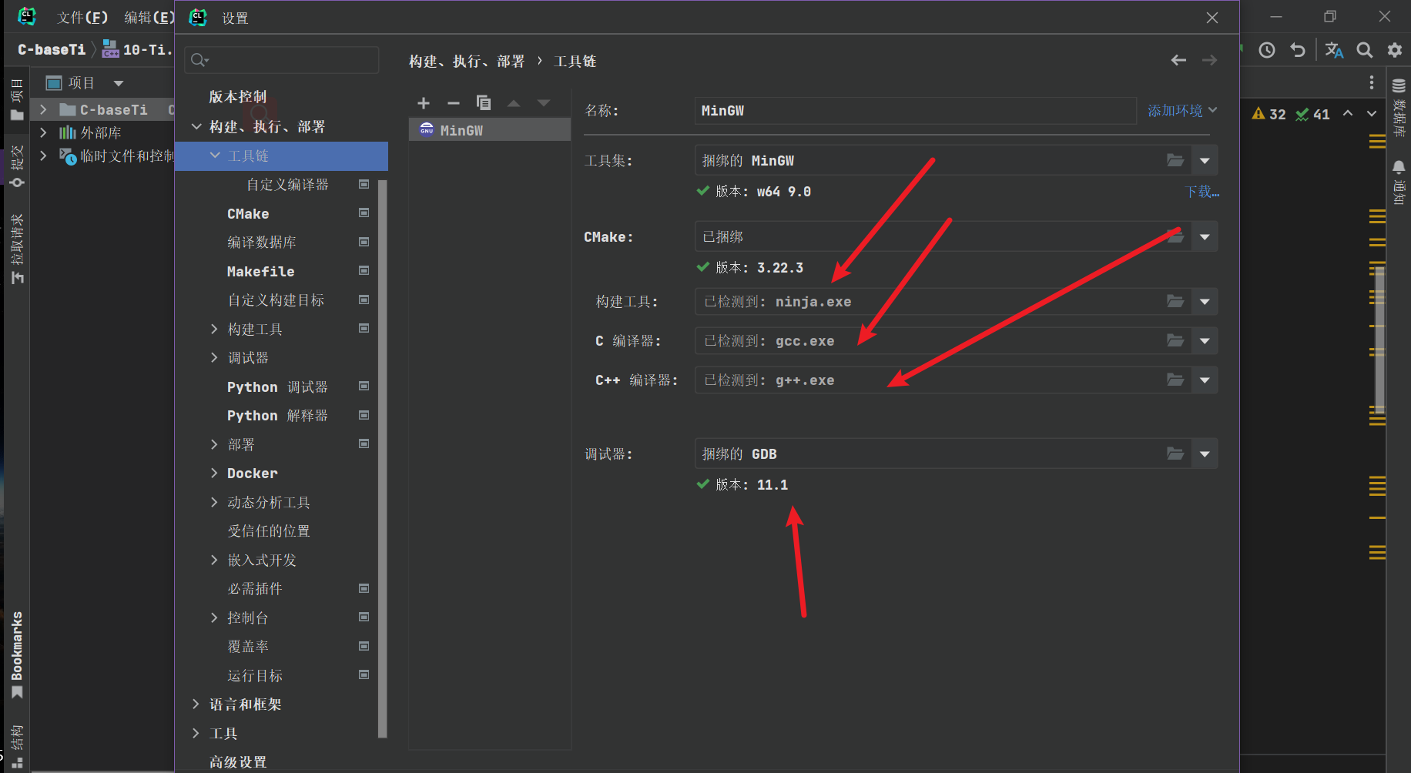Open the C++ compiler dropdown arrow
The height and width of the screenshot is (773, 1411).
1205,380
